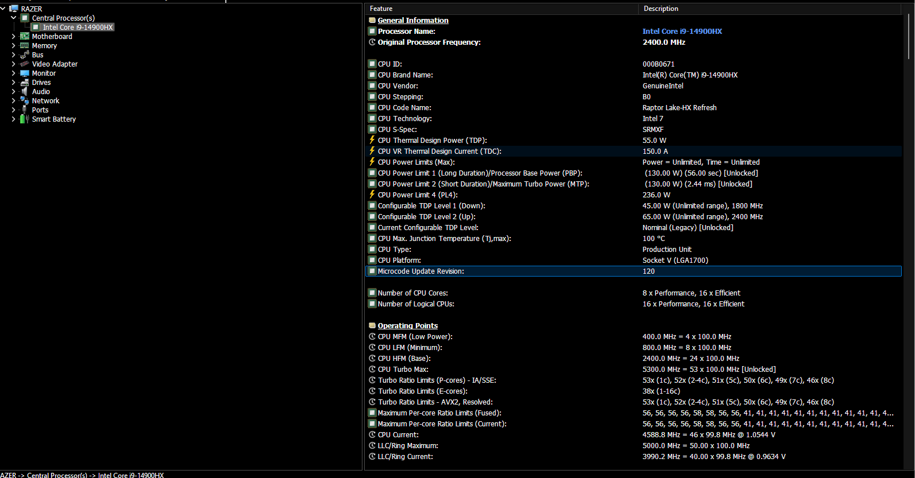This screenshot has width=915, height=478.
Task: Select the LLC/Ring Current row
Action: (634, 456)
